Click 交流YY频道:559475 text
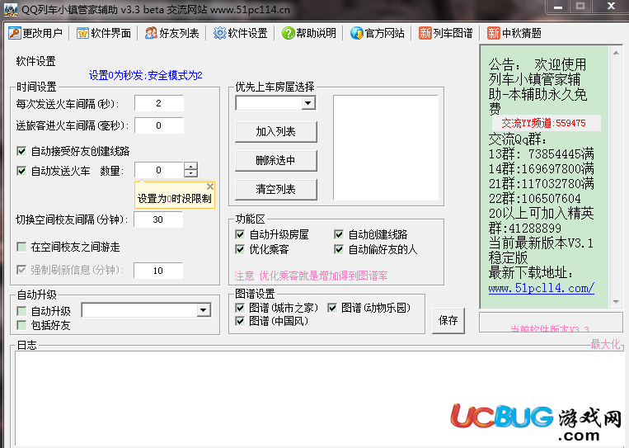The height and width of the screenshot is (448, 629). coord(543,123)
